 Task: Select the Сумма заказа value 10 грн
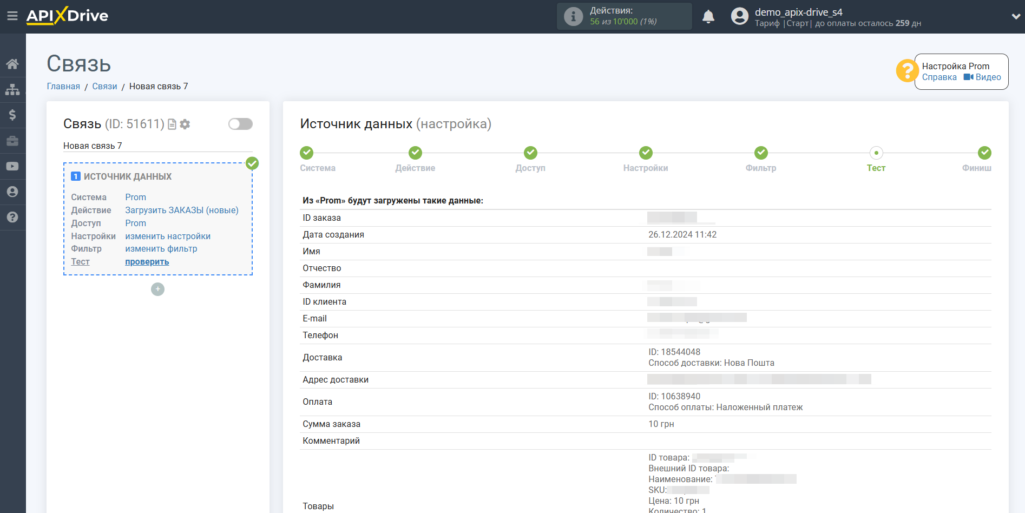click(661, 424)
